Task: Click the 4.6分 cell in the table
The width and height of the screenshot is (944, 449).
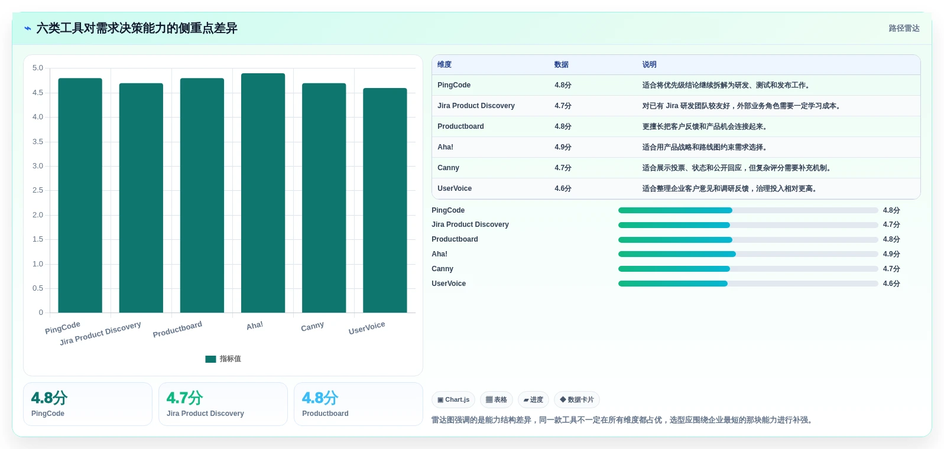Action: [x=563, y=188]
